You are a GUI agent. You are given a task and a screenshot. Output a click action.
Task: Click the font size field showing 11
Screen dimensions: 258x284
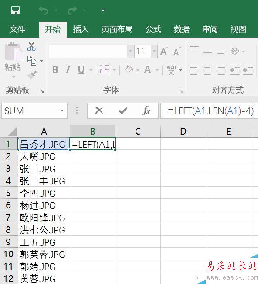coord(143,51)
